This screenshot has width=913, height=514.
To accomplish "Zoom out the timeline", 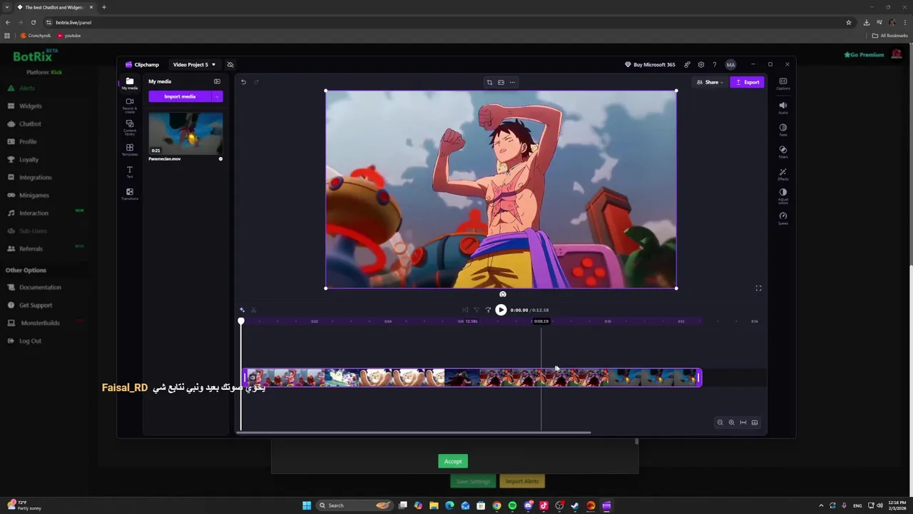I will click(x=720, y=423).
